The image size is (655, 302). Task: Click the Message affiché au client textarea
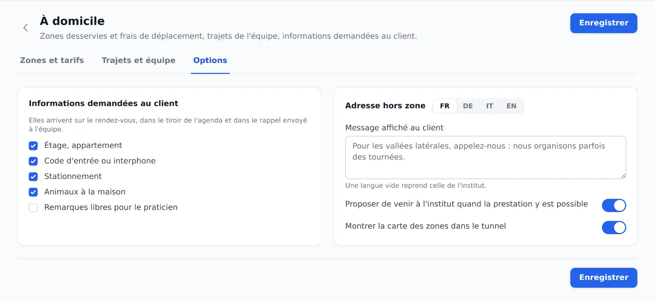486,157
